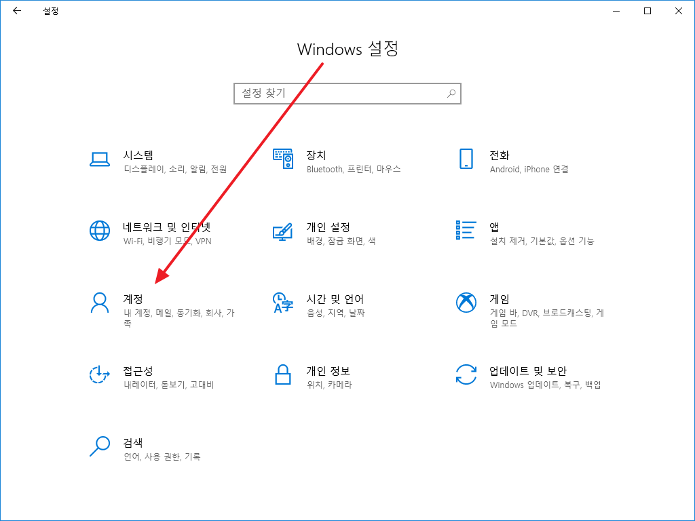
Task: Click description '디스플레이, 소리, 알림, 전원'
Action: (176, 169)
